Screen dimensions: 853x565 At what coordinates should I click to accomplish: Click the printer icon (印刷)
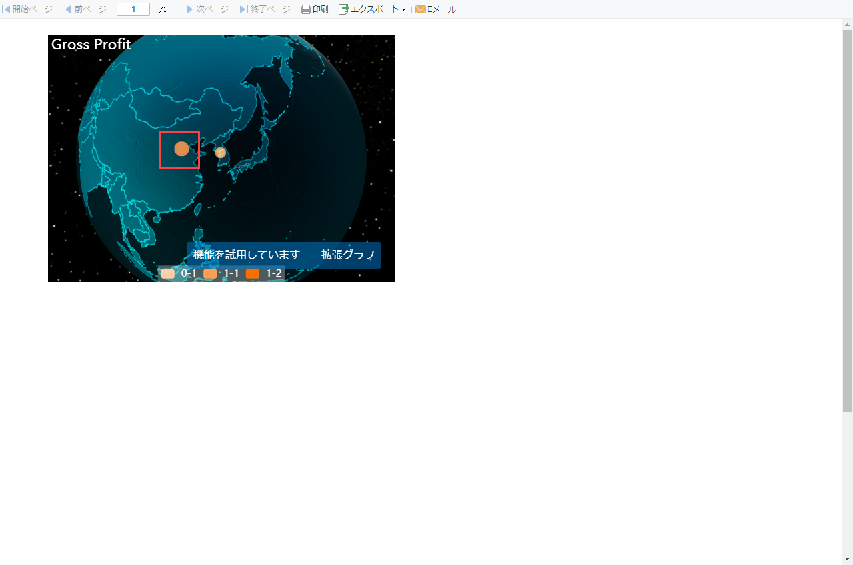coord(306,9)
